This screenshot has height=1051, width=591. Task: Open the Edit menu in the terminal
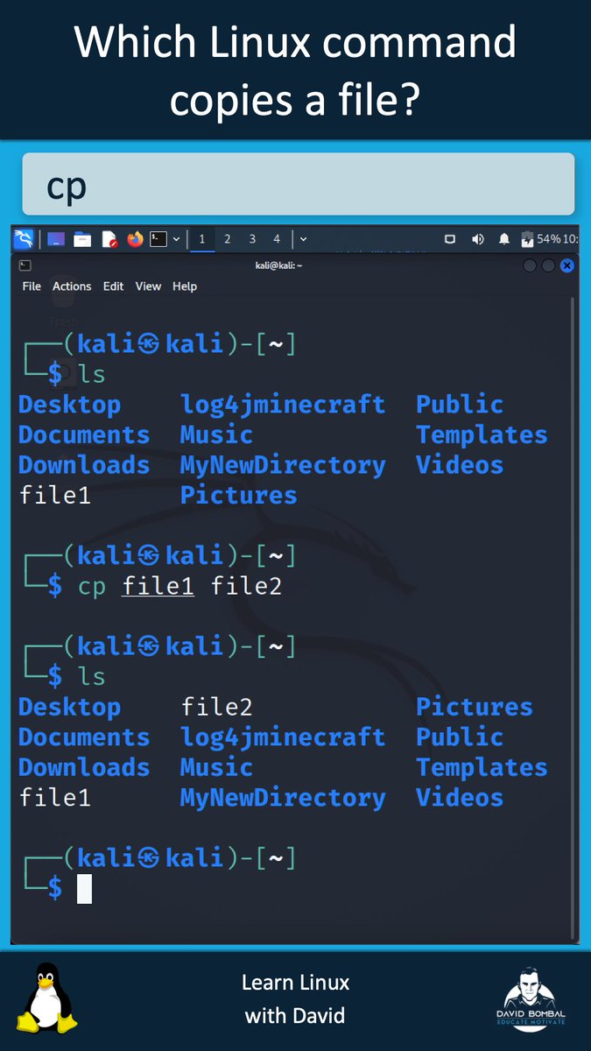[x=113, y=286]
